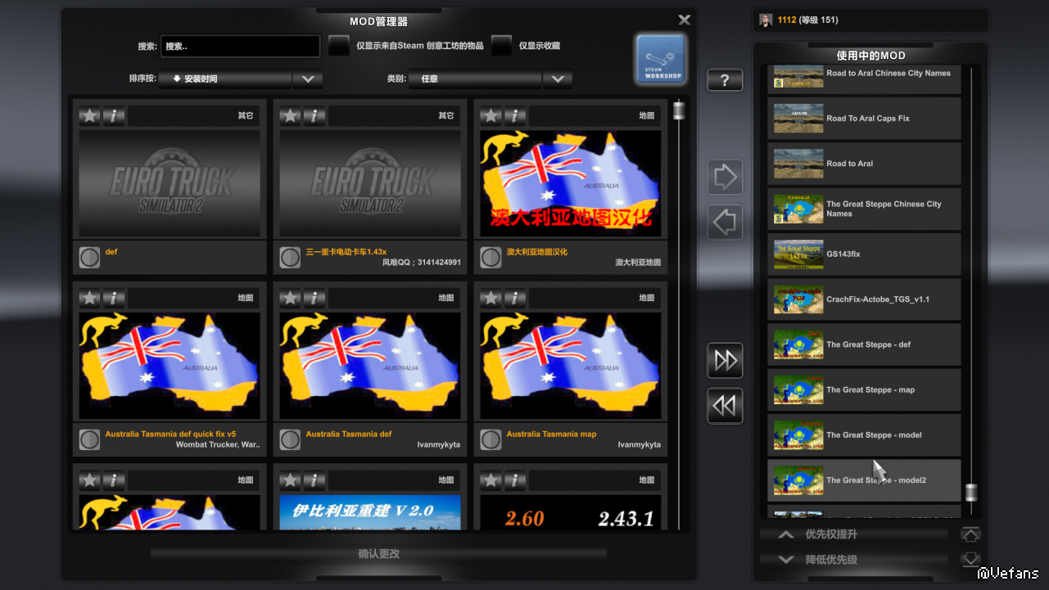1049x590 pixels.
Task: Select "Road to Aral Chinese City Names" active mod
Action: (864, 79)
